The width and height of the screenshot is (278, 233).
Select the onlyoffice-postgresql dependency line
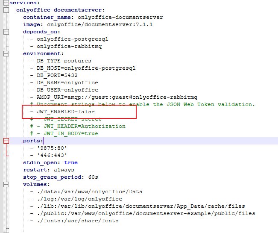69,39
